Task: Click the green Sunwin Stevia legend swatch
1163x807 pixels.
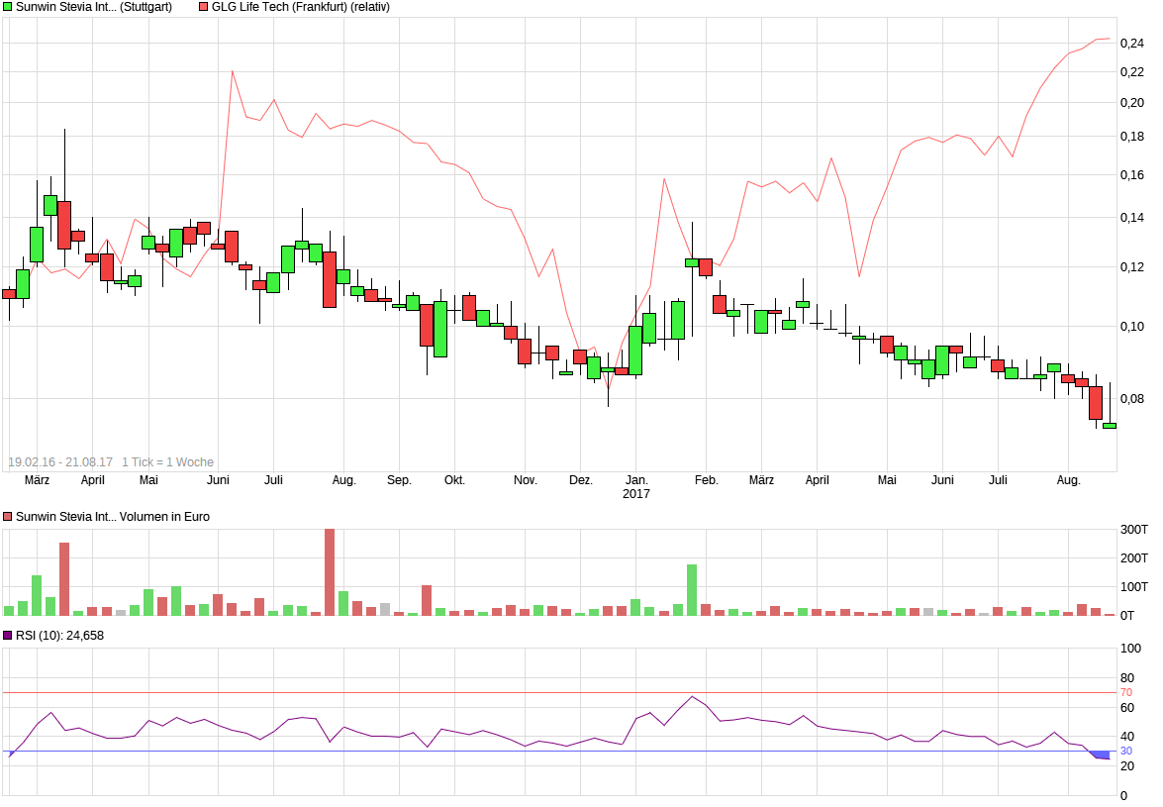Action: [x=7, y=7]
